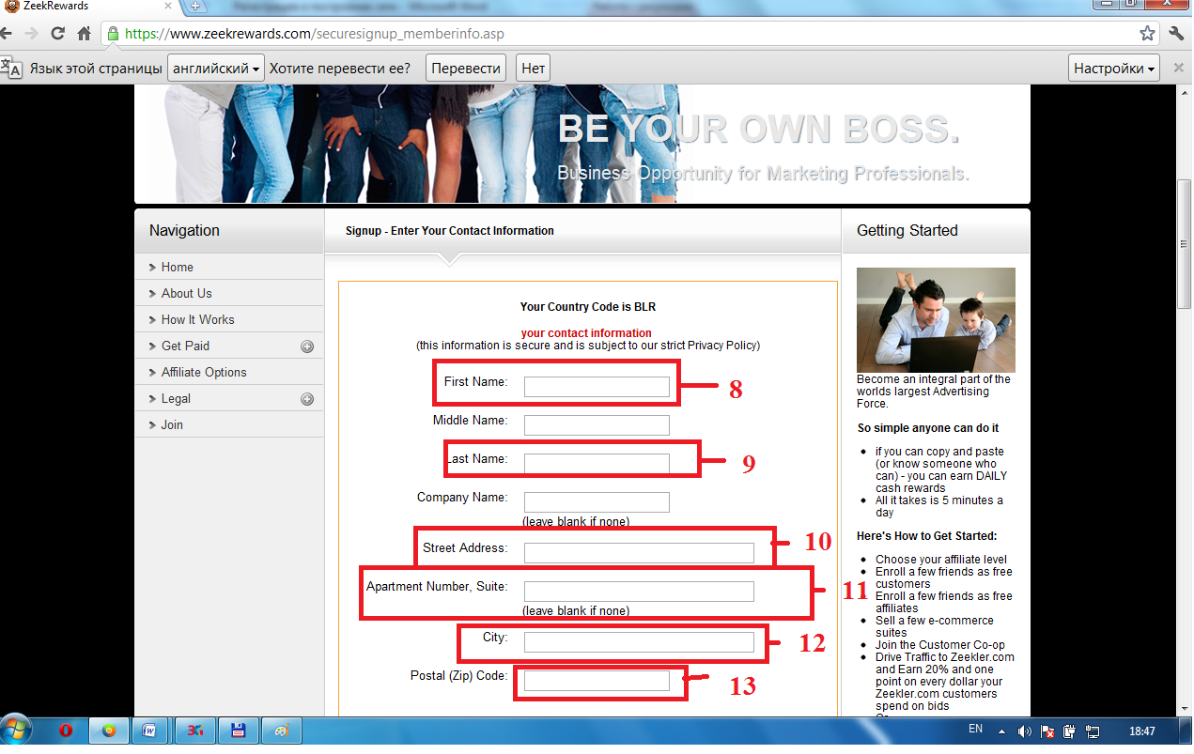Open Windows Start menu
The height and width of the screenshot is (754, 1194).
click(x=16, y=730)
